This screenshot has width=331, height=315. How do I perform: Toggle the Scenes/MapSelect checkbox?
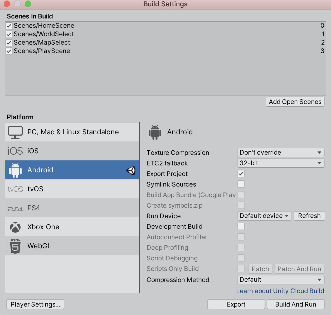[9, 43]
